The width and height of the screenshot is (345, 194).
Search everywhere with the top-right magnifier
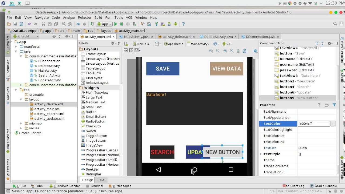(x=335, y=24)
